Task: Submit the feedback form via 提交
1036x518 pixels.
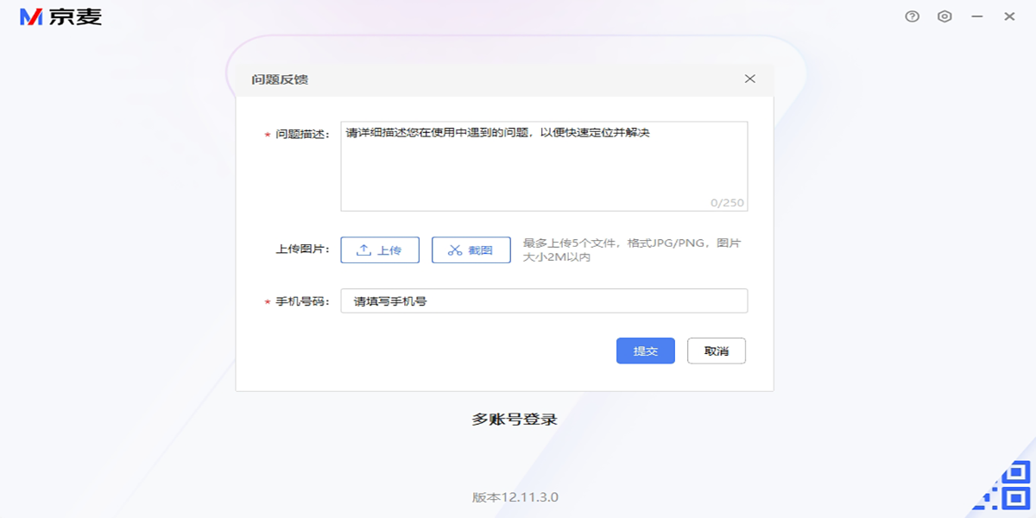Action: pyautogui.click(x=645, y=351)
